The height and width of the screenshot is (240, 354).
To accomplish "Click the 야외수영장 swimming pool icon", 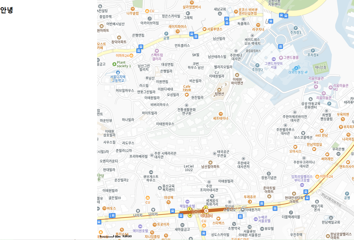I will pyautogui.click(x=296, y=68).
